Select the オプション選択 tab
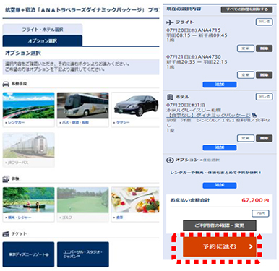The height and width of the screenshot is (271, 279). tap(43, 40)
